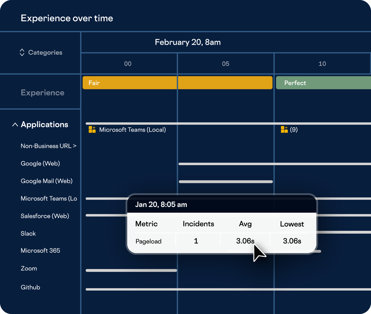Viewport: 371px width, 314px height.
Task: Click Github in the applications list
Action: click(x=30, y=287)
